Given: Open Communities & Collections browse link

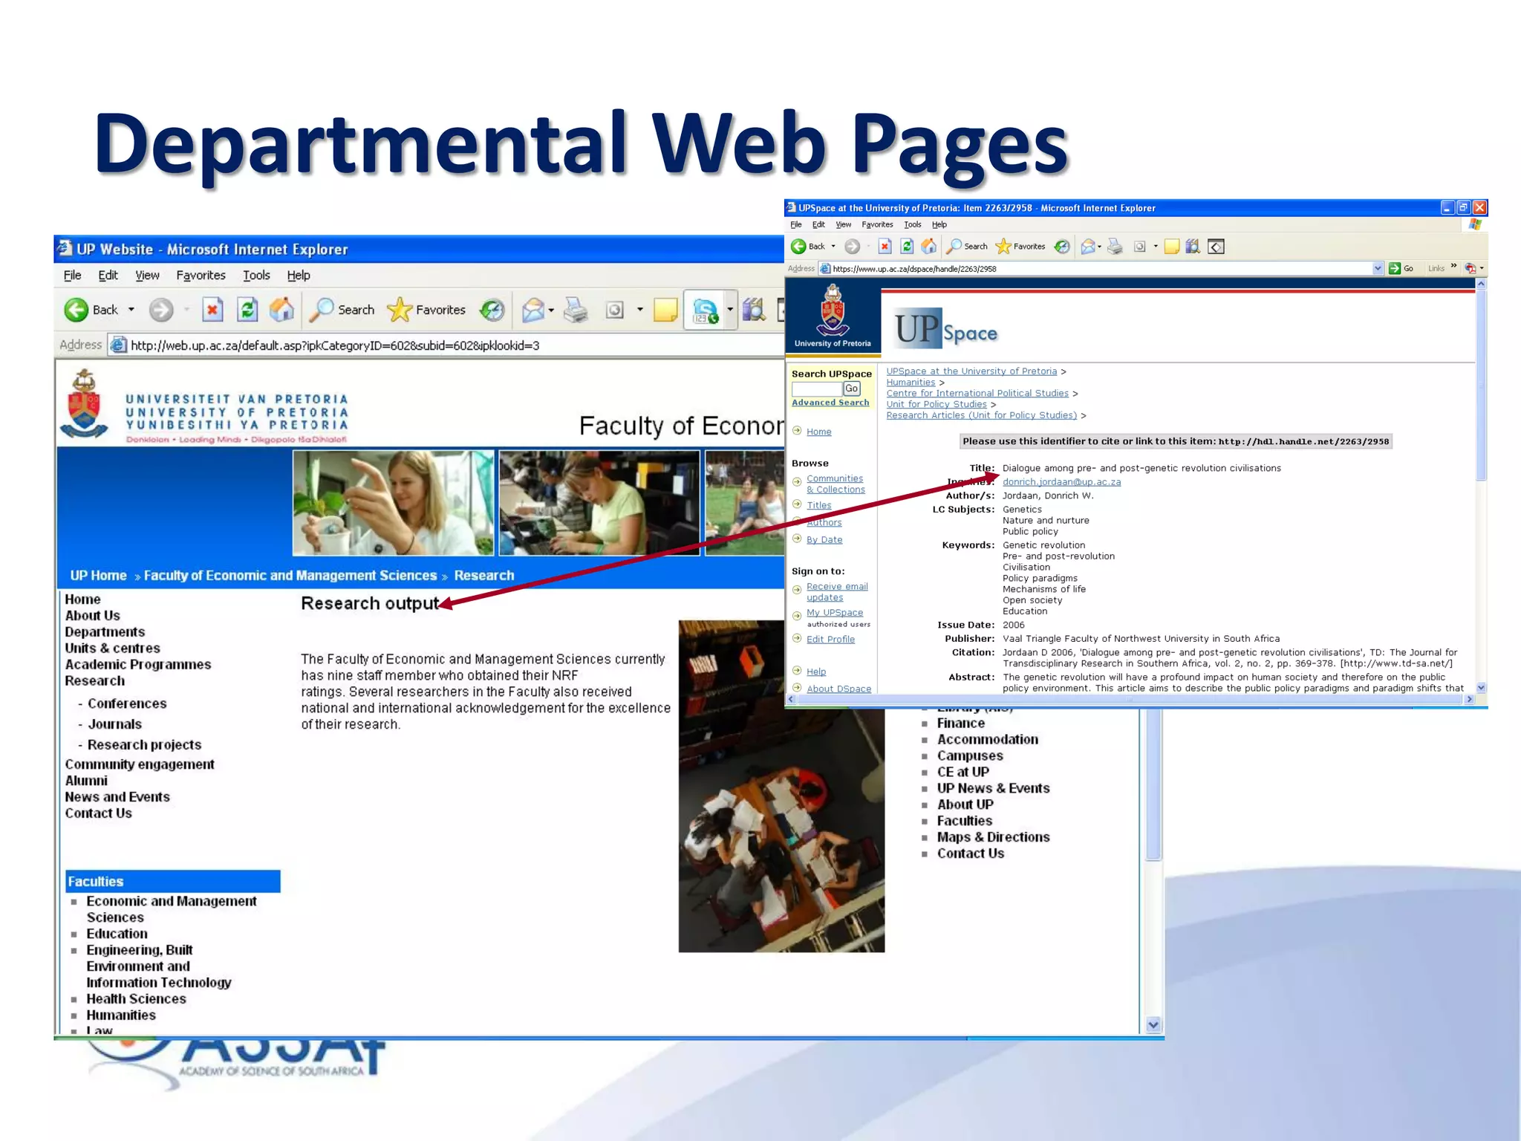Looking at the screenshot, I should [836, 484].
